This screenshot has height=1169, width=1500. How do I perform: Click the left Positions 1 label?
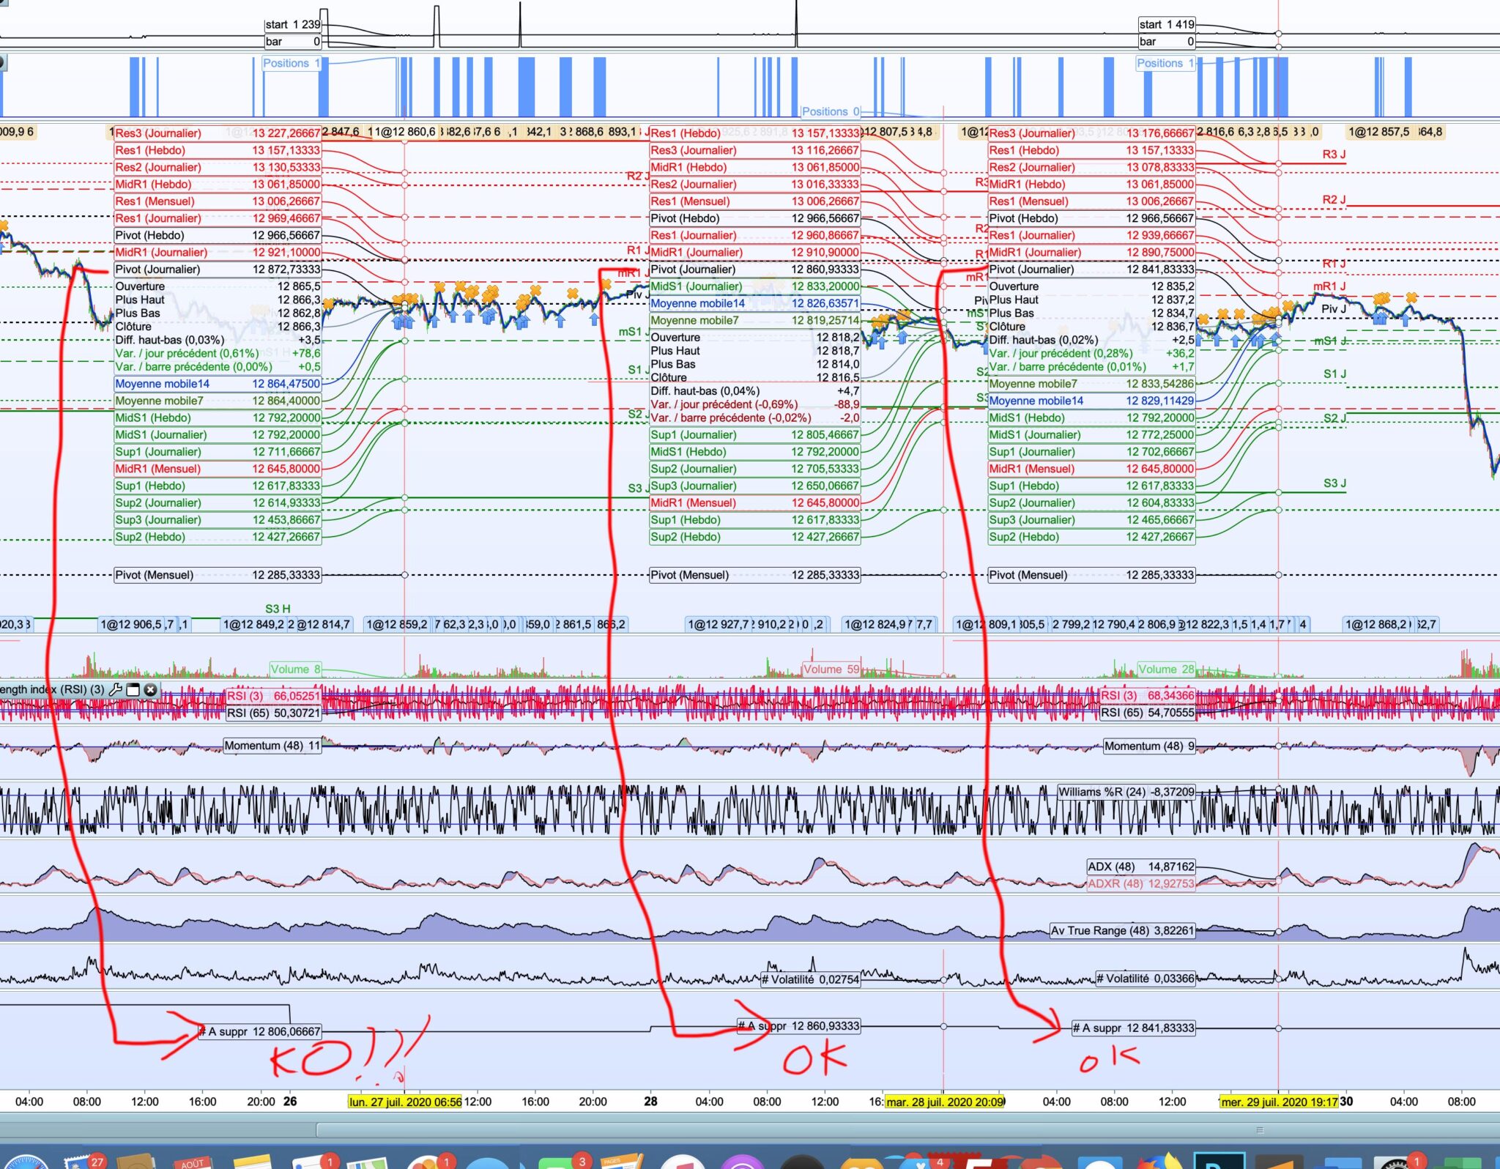(292, 64)
